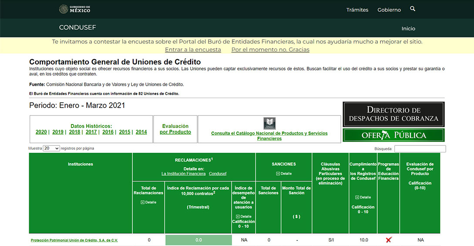Open the Oferta Pública banner
Viewport: 474px width, 246px height.
[393, 135]
